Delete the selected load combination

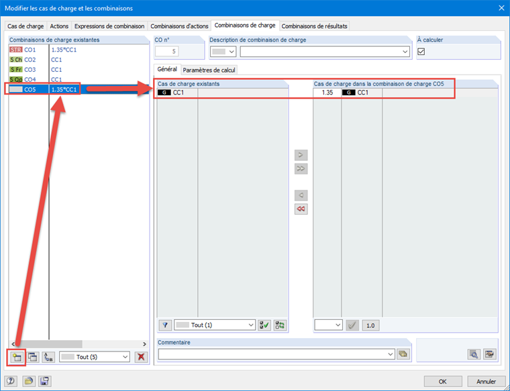point(141,357)
